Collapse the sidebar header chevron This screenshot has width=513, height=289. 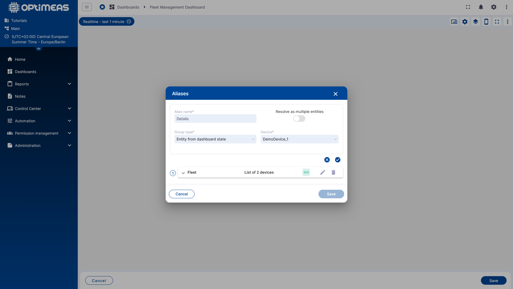[x=39, y=48]
